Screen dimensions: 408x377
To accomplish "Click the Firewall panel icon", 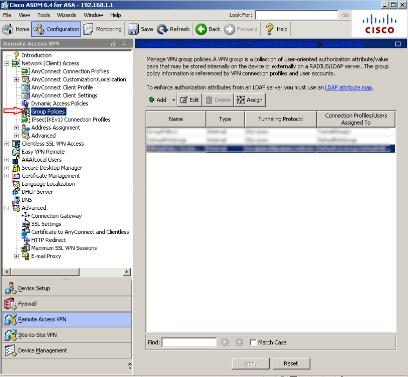I will 11,304.
